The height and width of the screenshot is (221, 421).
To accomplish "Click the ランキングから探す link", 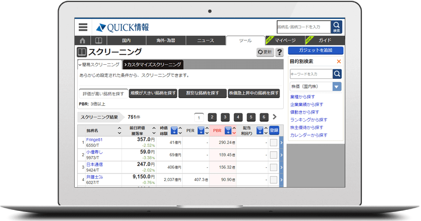I will 309,120.
